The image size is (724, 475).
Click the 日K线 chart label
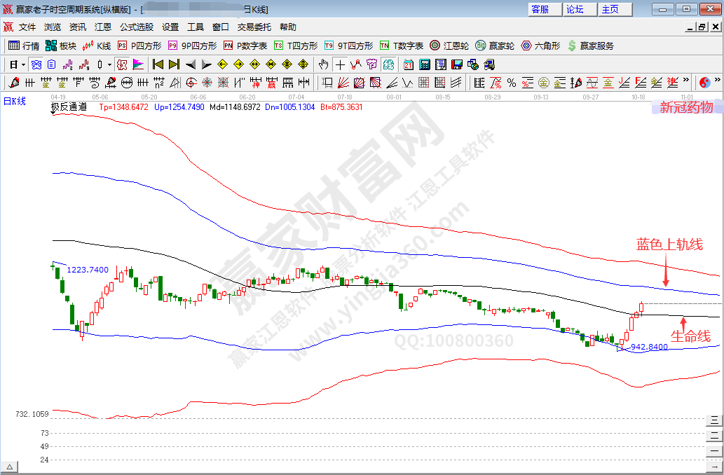coord(15,101)
